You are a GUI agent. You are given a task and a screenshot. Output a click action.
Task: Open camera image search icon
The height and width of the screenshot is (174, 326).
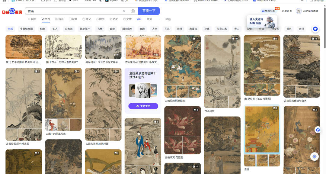point(133,11)
